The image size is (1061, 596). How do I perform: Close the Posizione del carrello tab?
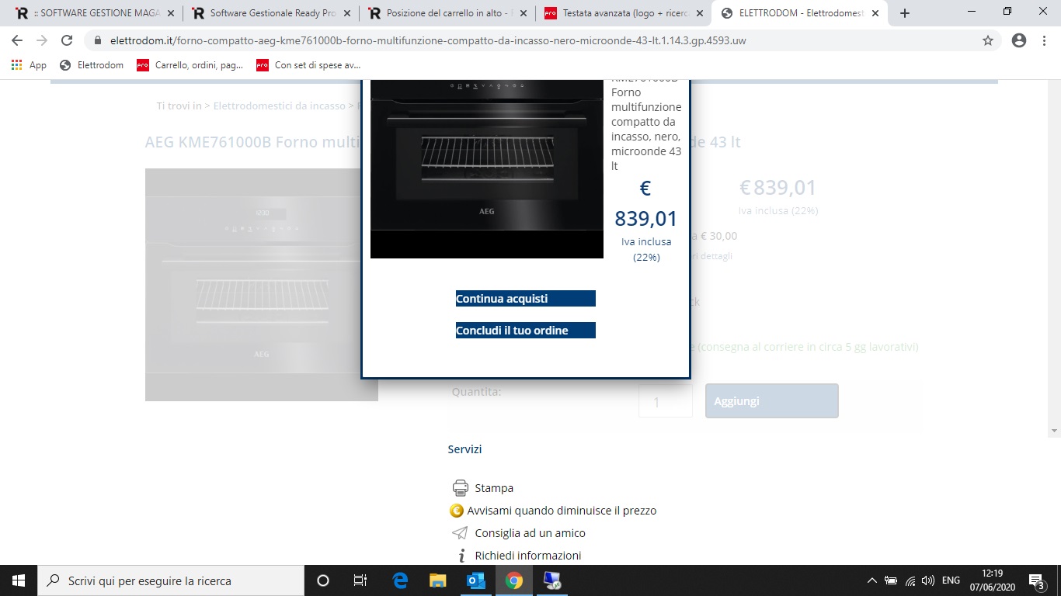coord(524,13)
